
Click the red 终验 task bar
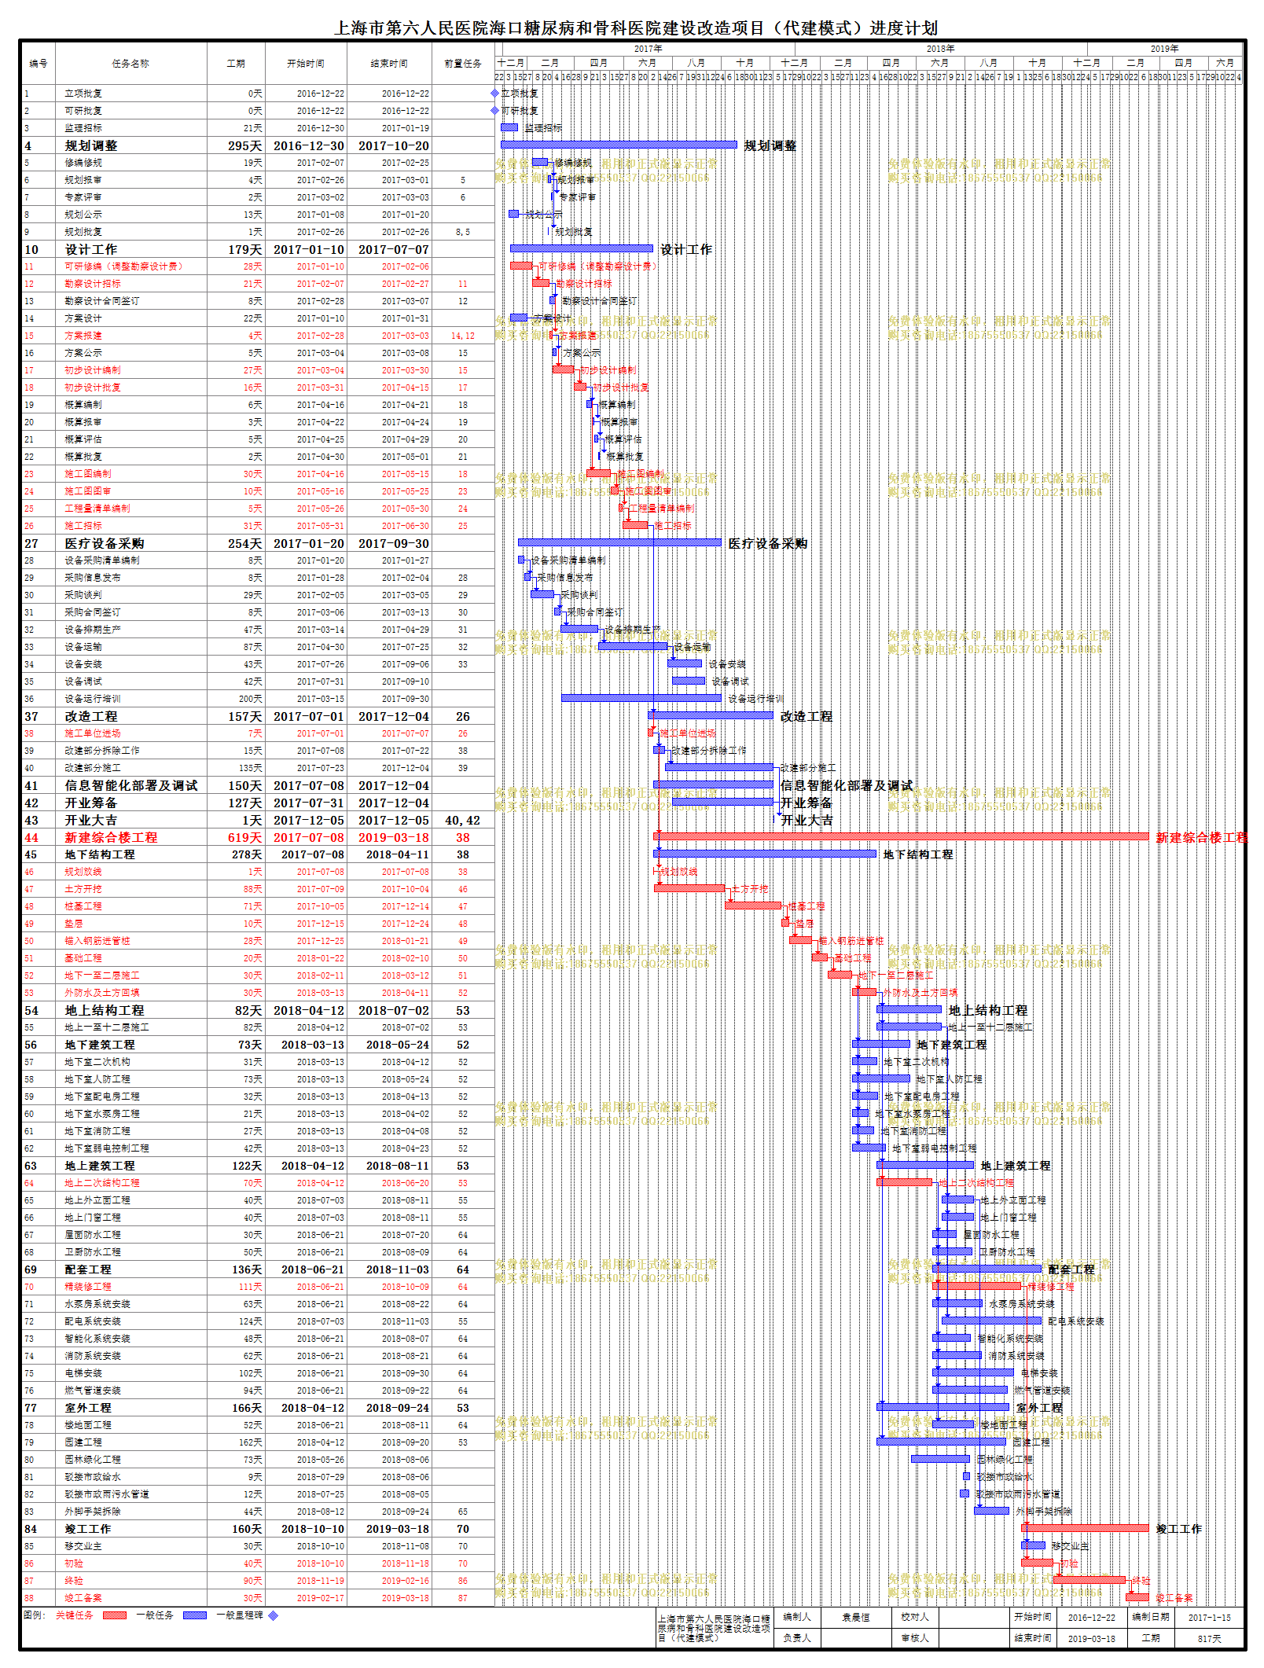pos(1089,1580)
